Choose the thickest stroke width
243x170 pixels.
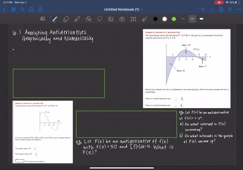(x=202, y=19)
